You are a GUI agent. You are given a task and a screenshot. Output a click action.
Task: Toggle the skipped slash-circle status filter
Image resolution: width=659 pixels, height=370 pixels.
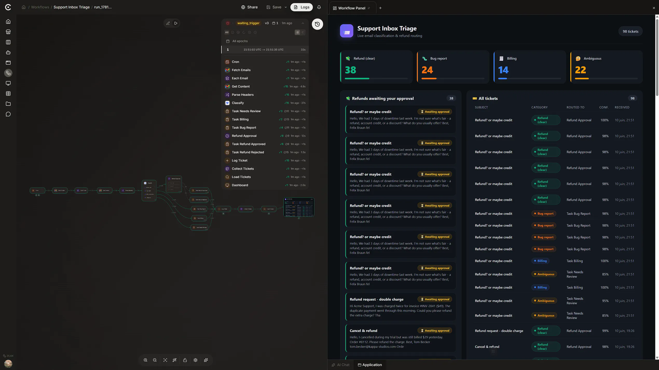255,32
